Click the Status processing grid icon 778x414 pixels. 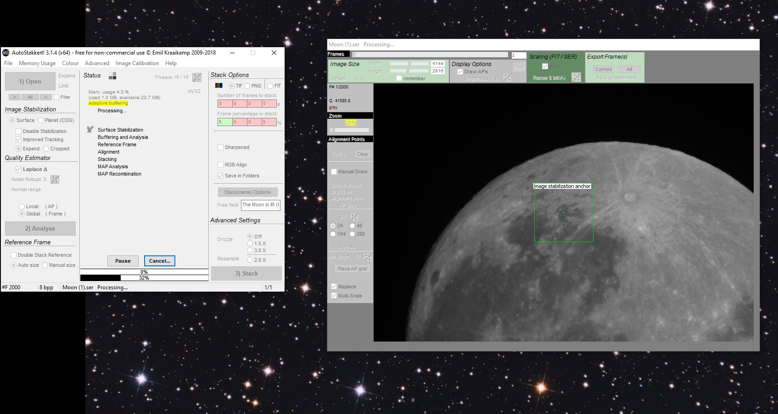click(112, 76)
